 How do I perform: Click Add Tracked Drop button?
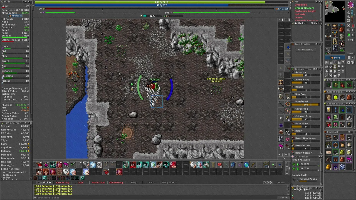click(306, 50)
